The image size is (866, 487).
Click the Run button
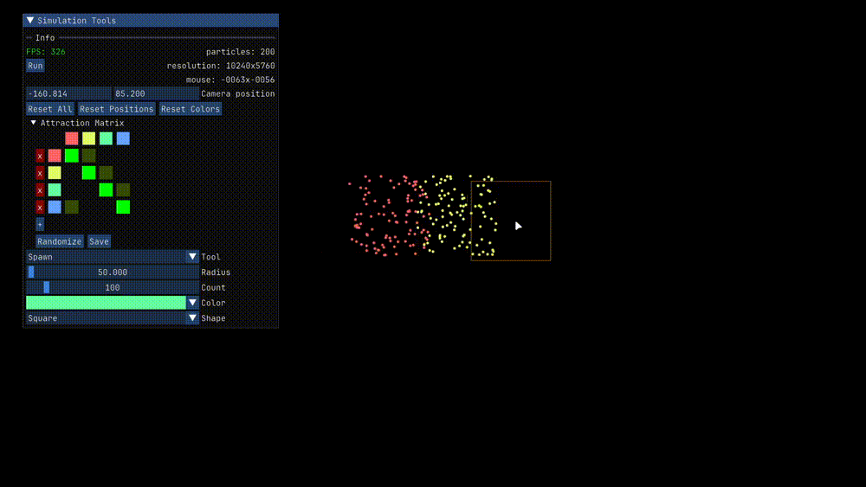point(36,66)
